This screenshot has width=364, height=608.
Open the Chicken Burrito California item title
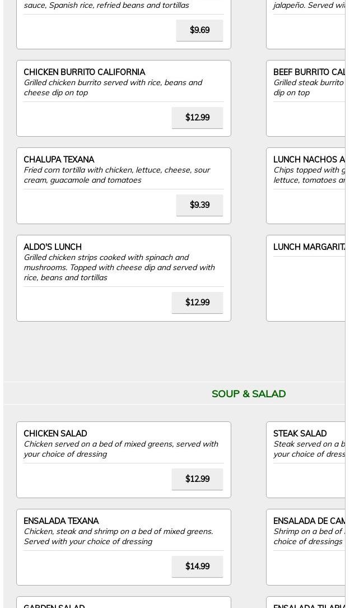coord(85,72)
